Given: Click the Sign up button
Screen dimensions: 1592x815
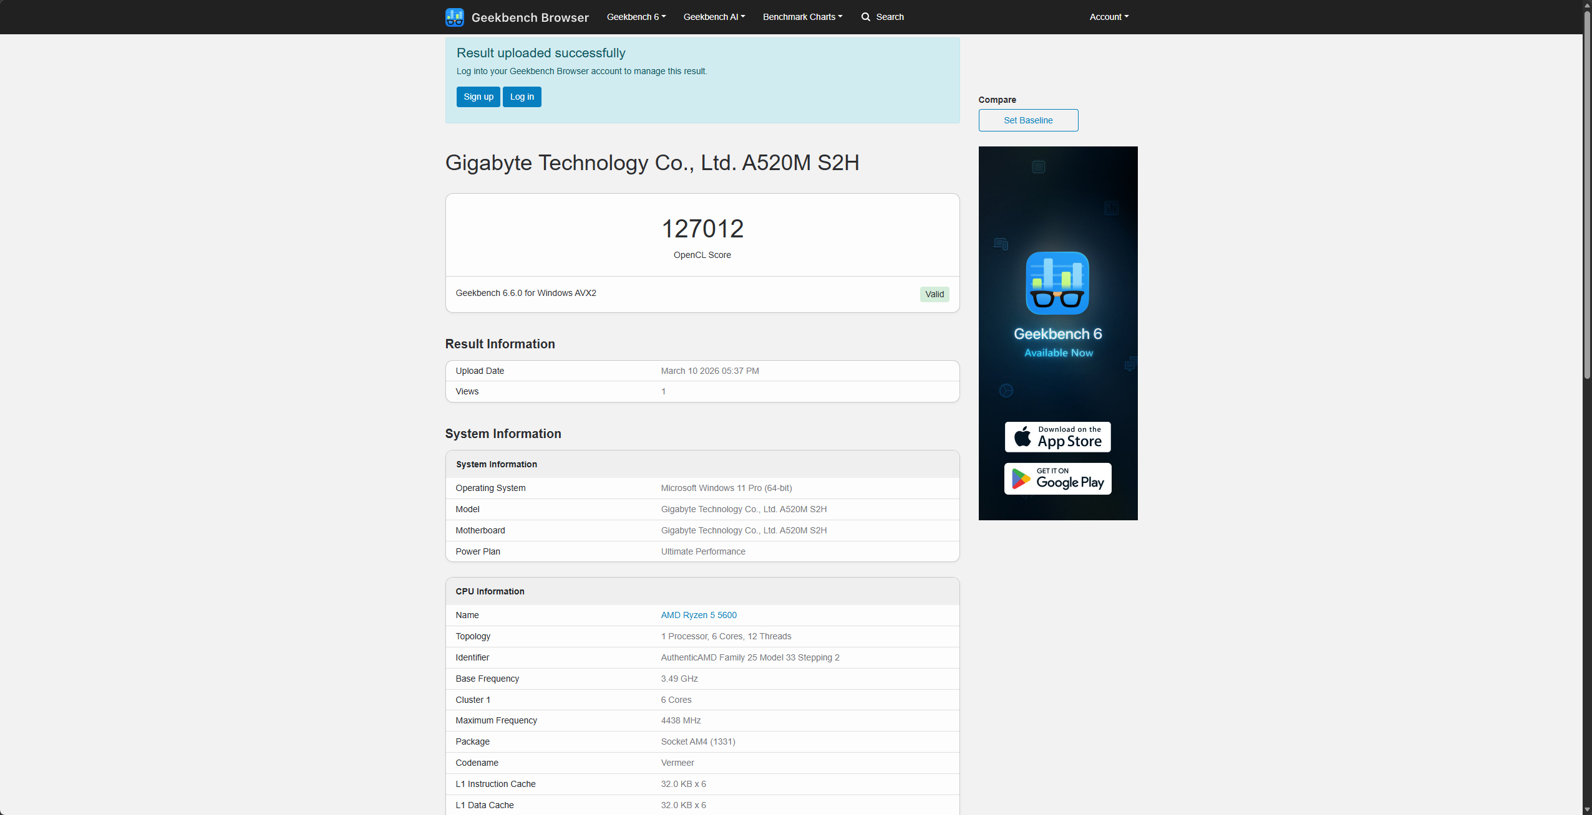Looking at the screenshot, I should (x=478, y=97).
